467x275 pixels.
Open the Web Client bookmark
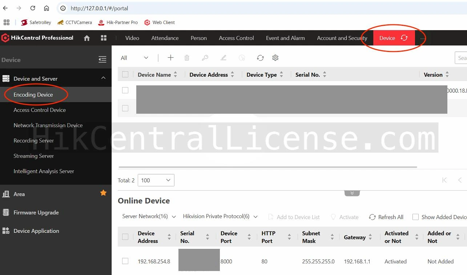click(x=160, y=22)
